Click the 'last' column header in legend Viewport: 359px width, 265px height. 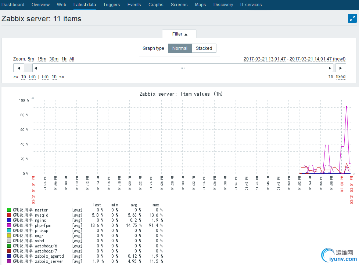97,205
